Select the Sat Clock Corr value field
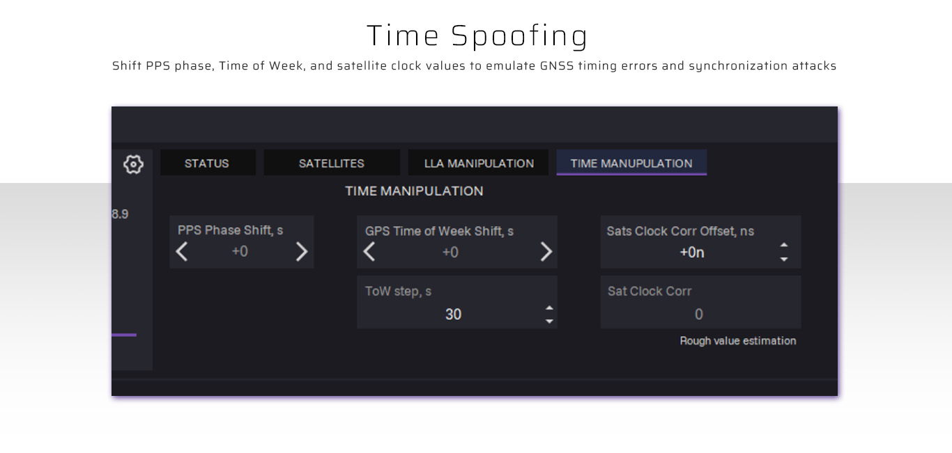952x453 pixels. tap(699, 315)
